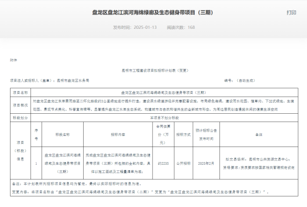Click the serial number cell 1
The width and height of the screenshot is (307, 207).
(36, 163)
